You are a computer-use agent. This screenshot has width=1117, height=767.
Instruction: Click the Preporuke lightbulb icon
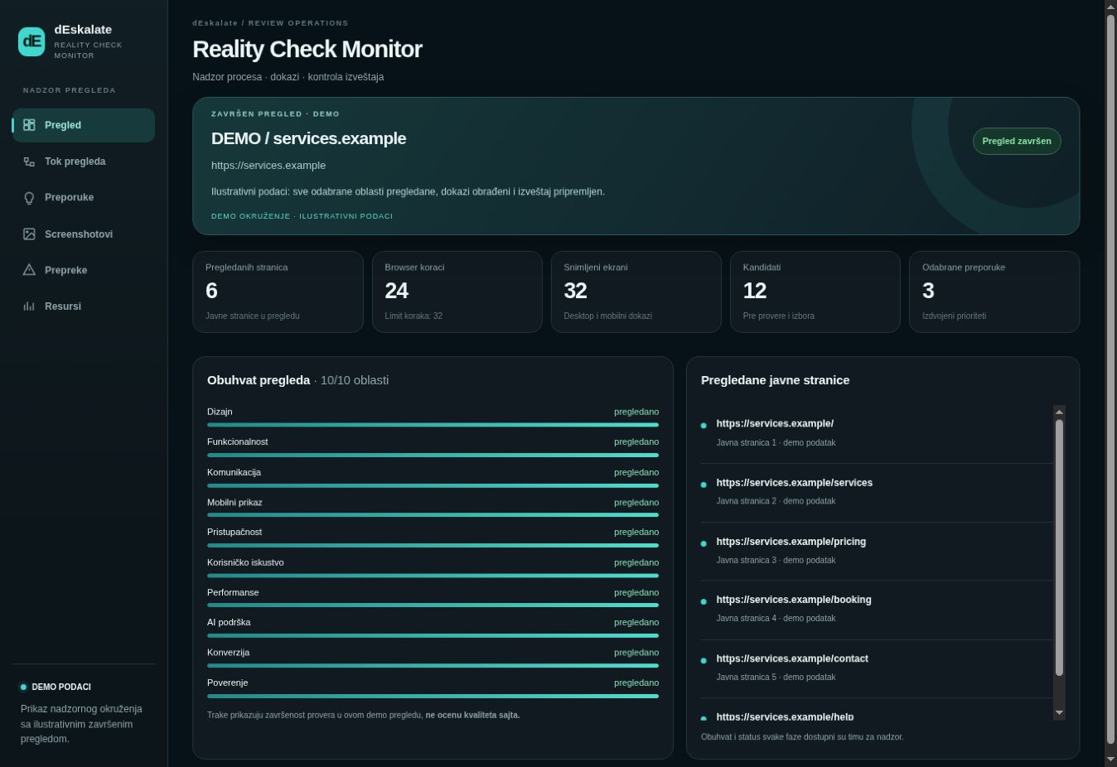[29, 198]
